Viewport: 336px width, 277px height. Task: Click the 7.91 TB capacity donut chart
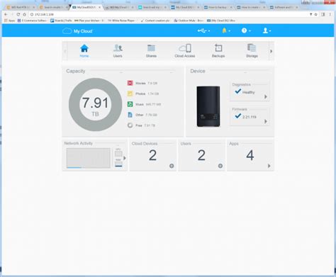tap(95, 105)
